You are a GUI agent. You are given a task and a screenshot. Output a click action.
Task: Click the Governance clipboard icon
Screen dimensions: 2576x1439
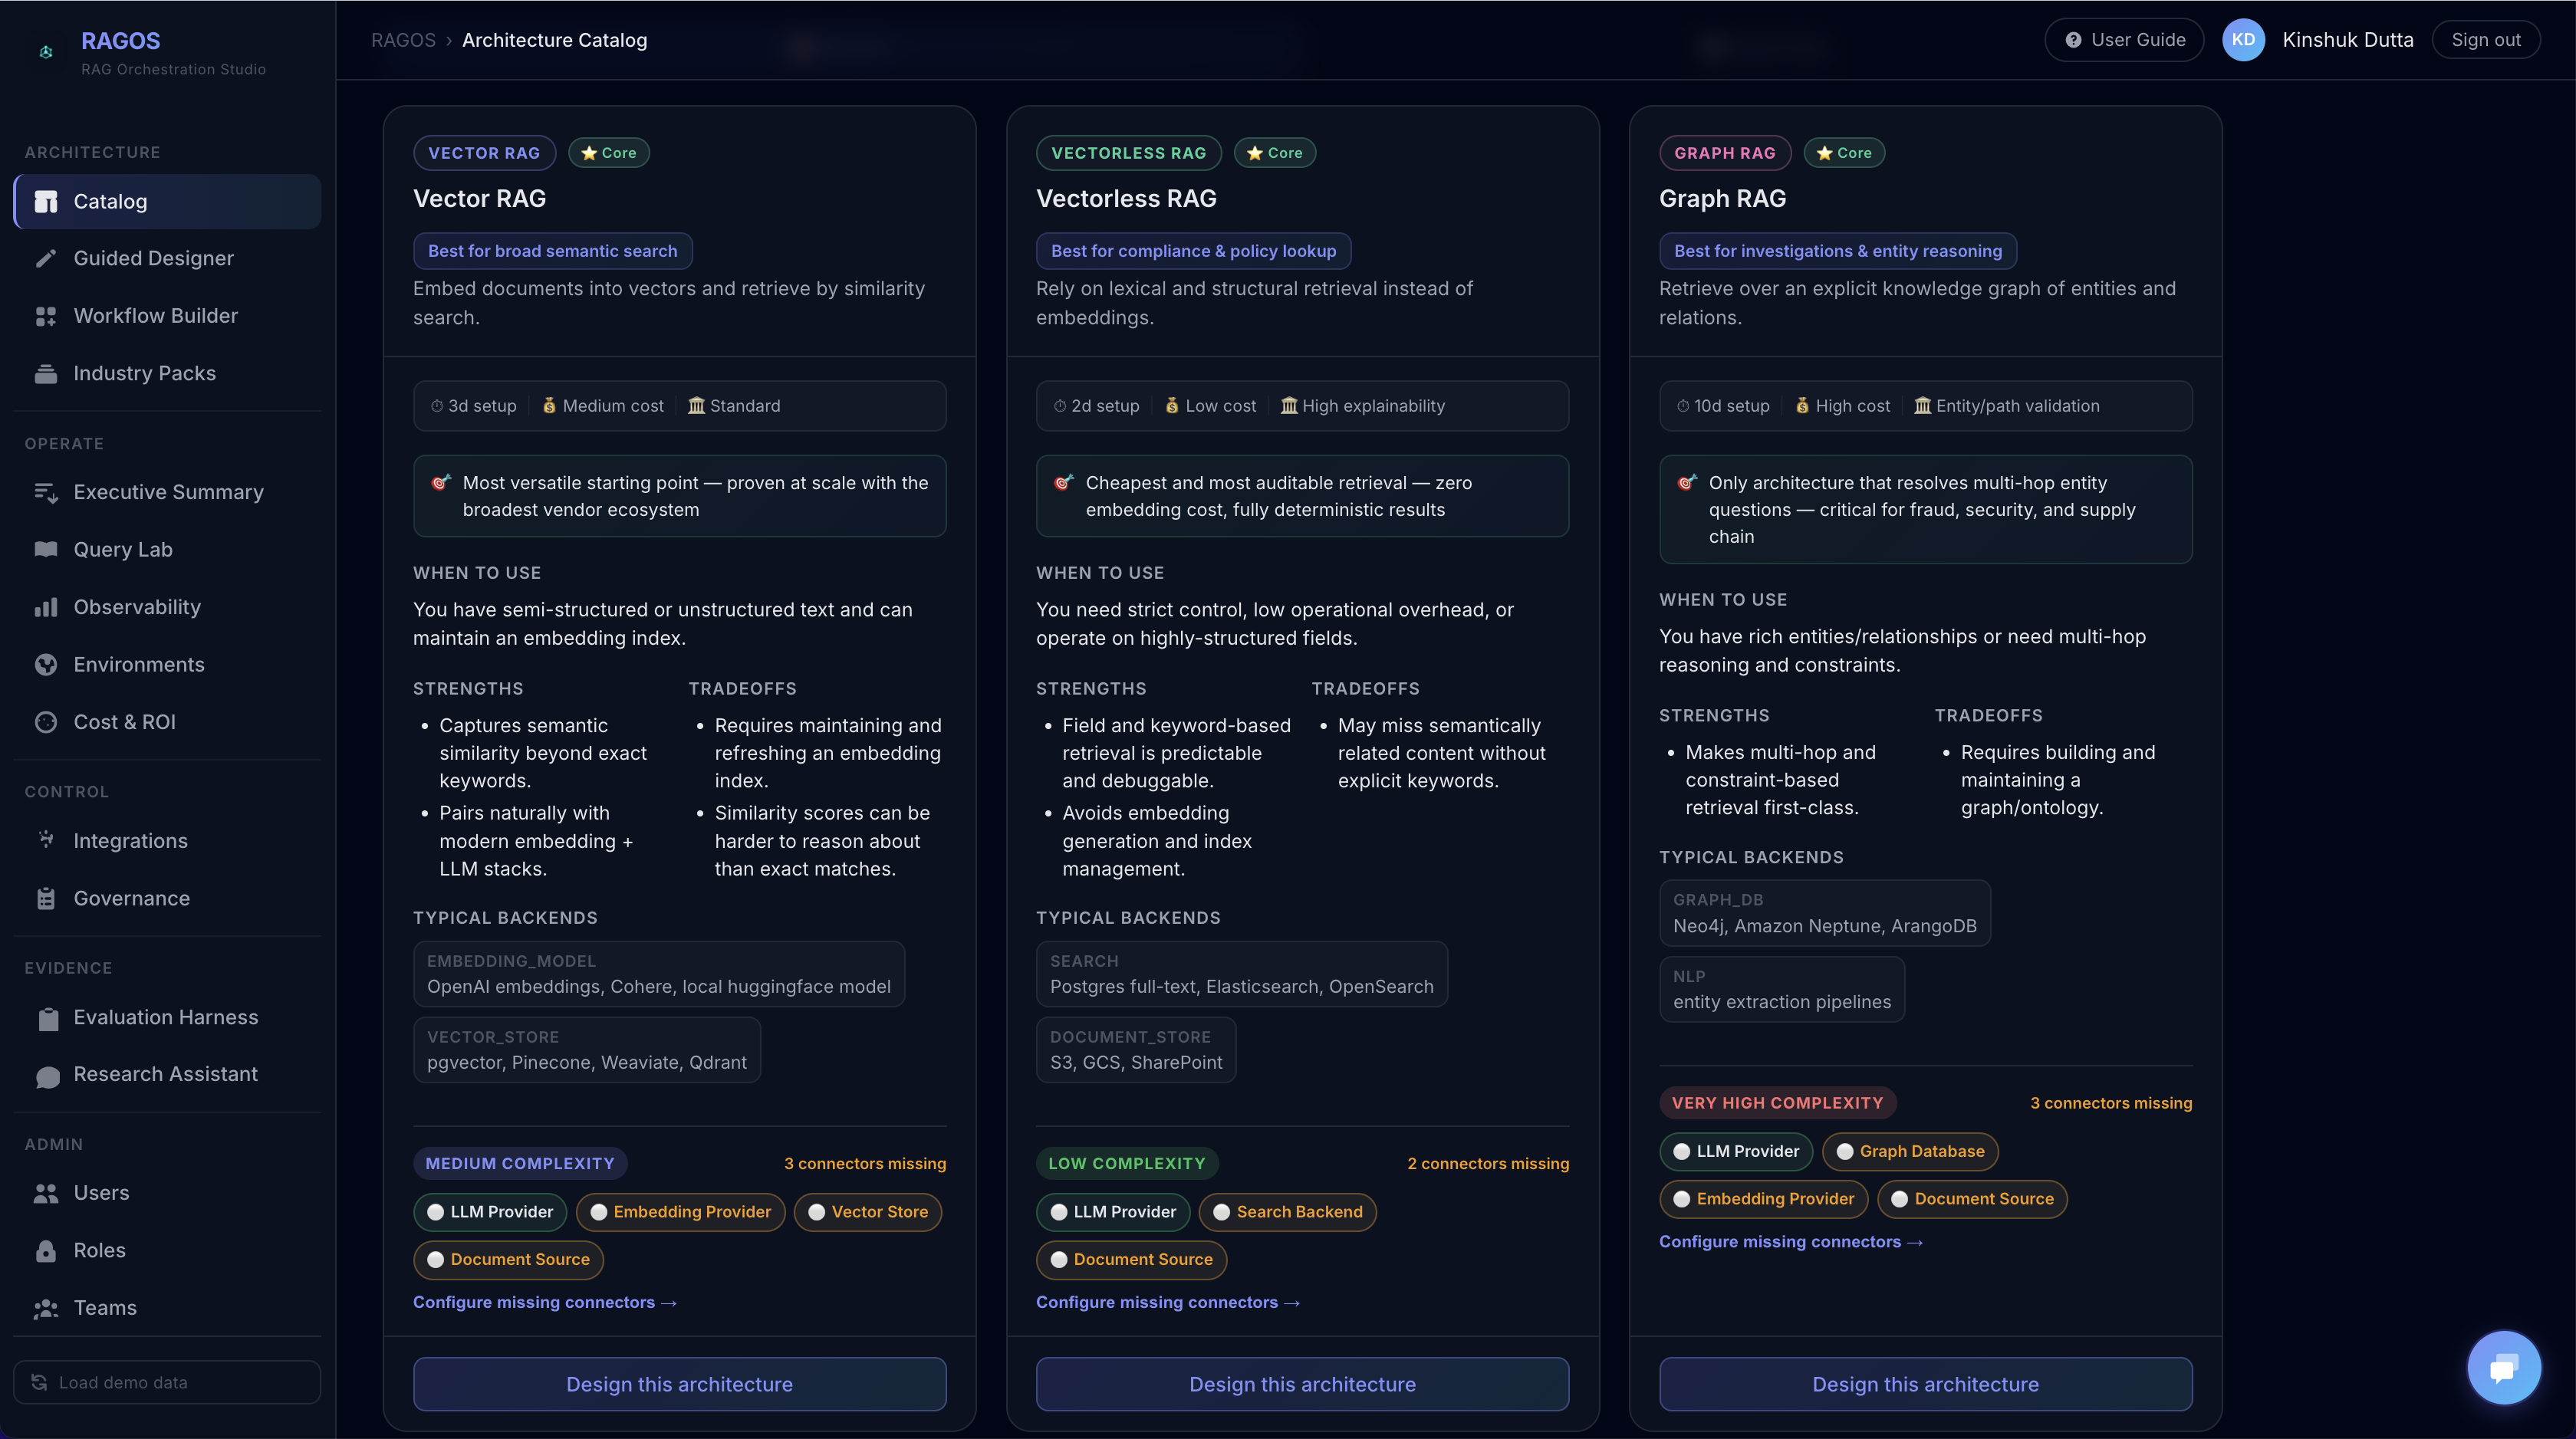click(x=46, y=898)
